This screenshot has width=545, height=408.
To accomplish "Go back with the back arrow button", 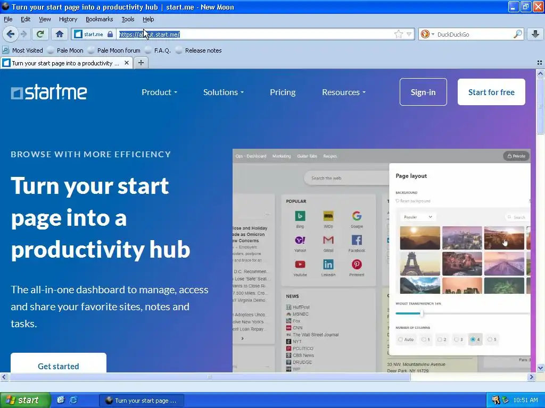I will click(10, 34).
